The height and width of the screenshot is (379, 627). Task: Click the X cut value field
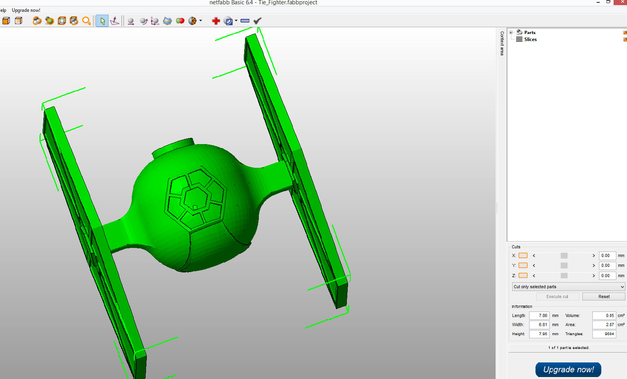607,255
